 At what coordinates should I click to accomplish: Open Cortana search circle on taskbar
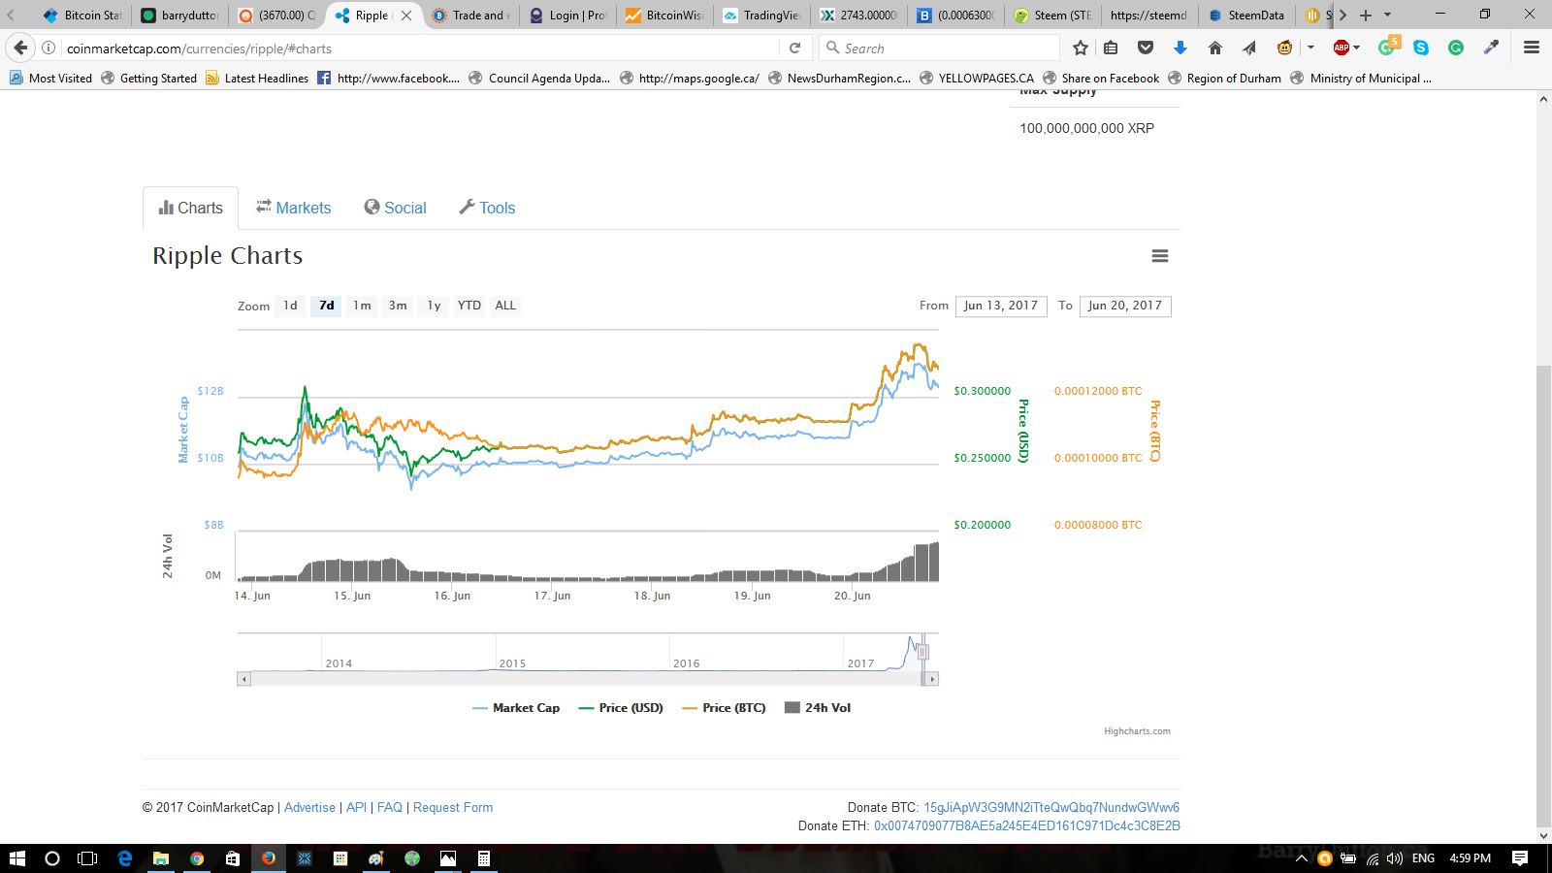(52, 858)
